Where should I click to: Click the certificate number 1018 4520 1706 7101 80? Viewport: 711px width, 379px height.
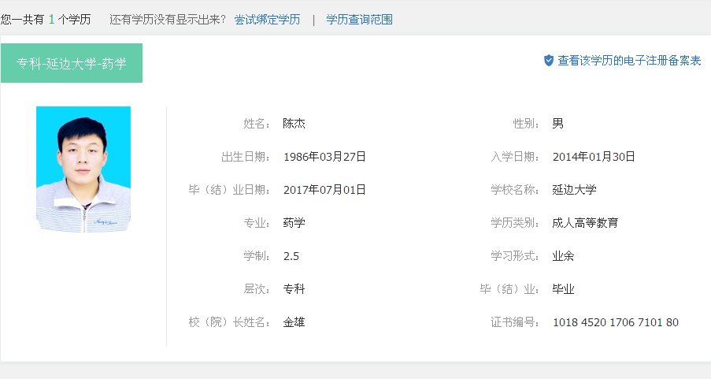[615, 322]
